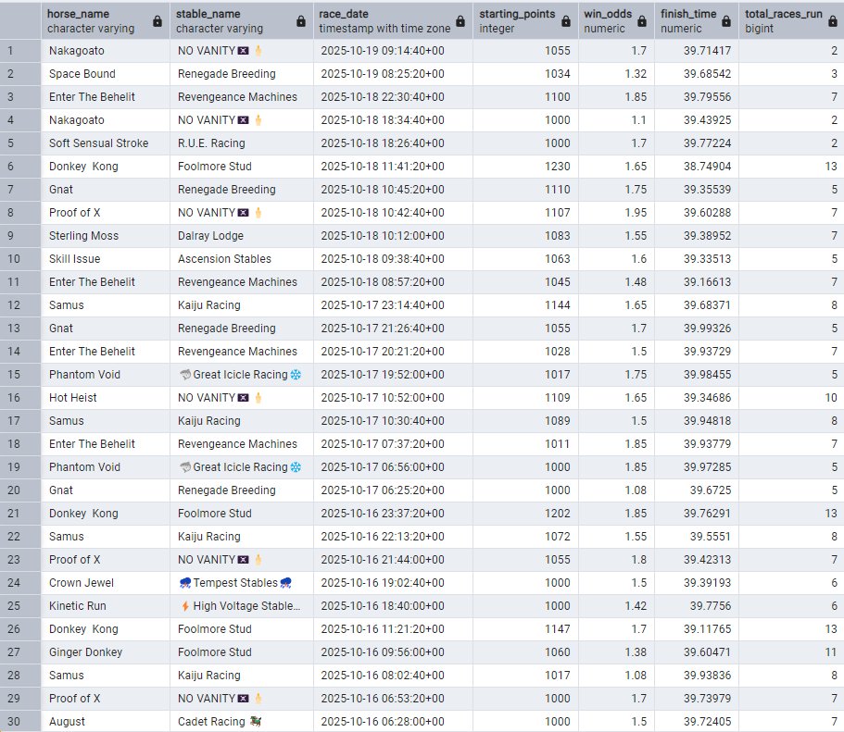The image size is (844, 732).
Task: Click 'Nakagoato' horse name in row 4
Action: 106,120
